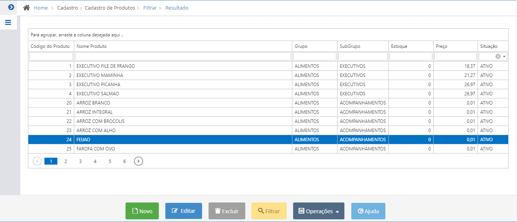Click Cadastro in breadcrumb

coord(68,8)
